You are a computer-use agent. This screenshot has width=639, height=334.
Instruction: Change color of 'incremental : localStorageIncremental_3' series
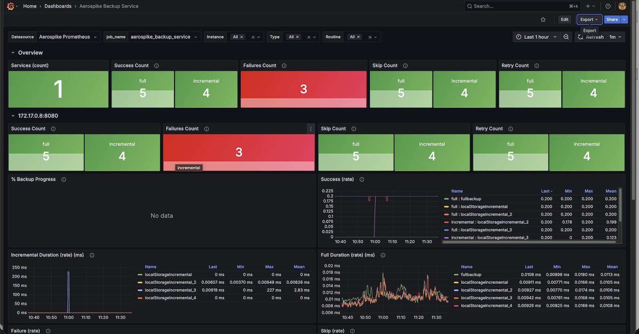click(x=446, y=238)
